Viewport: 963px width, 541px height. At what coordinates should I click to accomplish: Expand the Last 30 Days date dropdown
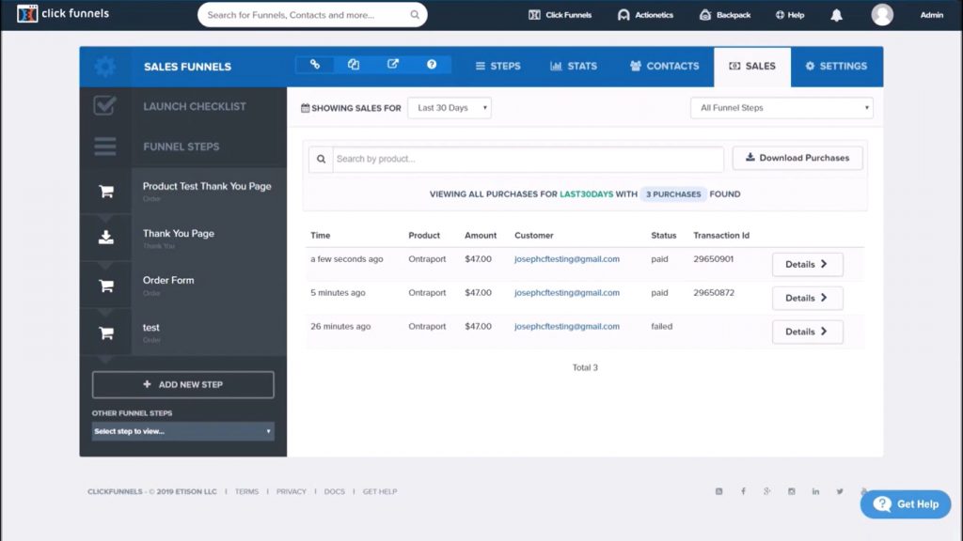449,108
